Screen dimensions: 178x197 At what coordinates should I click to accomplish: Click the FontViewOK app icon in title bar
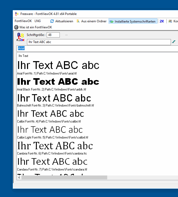17,14
